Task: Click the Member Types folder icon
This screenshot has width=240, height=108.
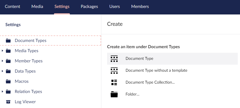Action: point(8,61)
